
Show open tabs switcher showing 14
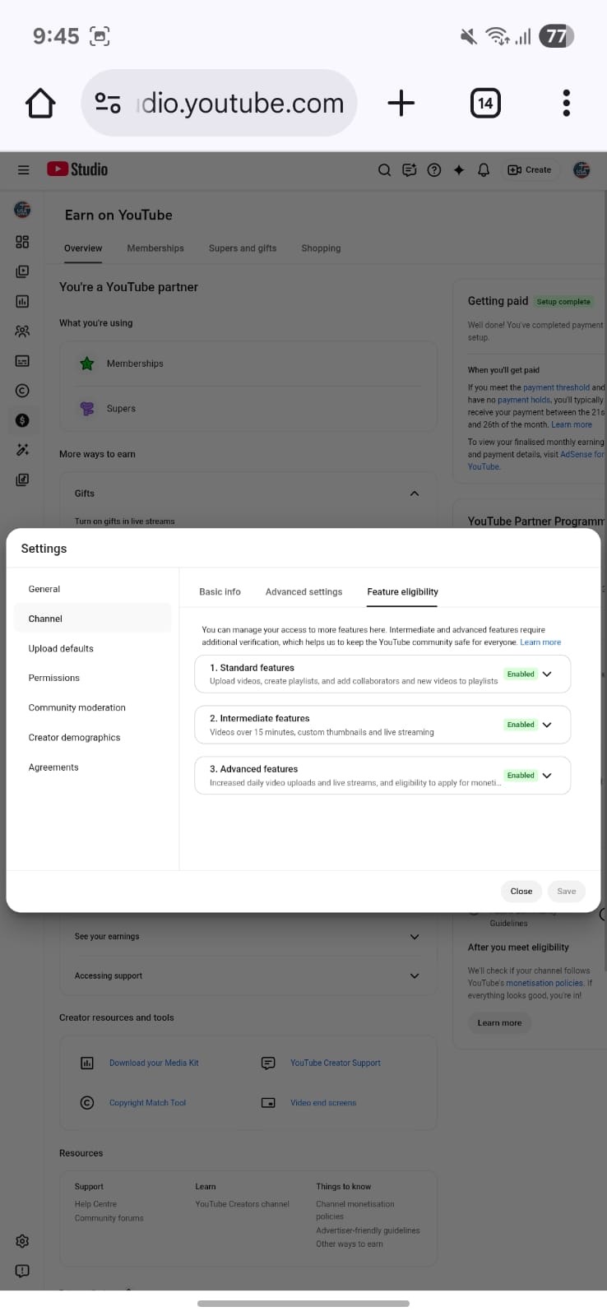[x=485, y=104]
